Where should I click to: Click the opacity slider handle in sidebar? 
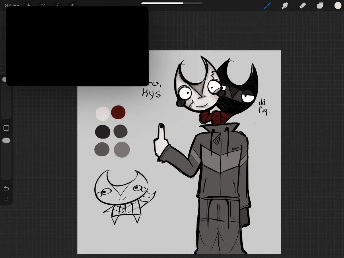pyautogui.click(x=6, y=140)
